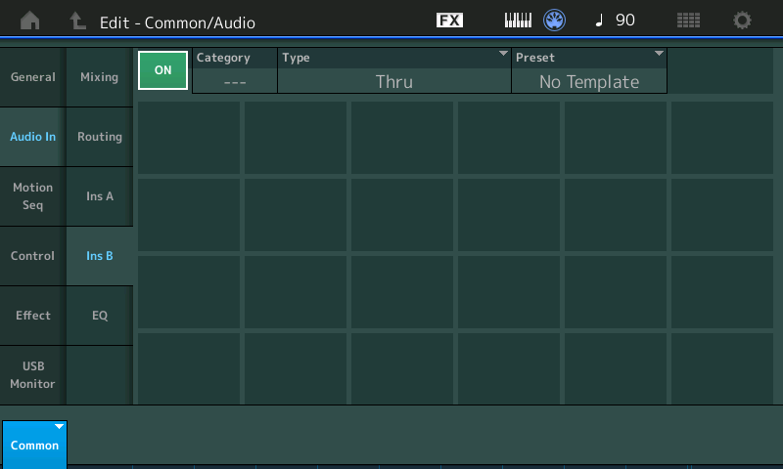
Task: Open the super knob round icon
Action: (x=555, y=20)
